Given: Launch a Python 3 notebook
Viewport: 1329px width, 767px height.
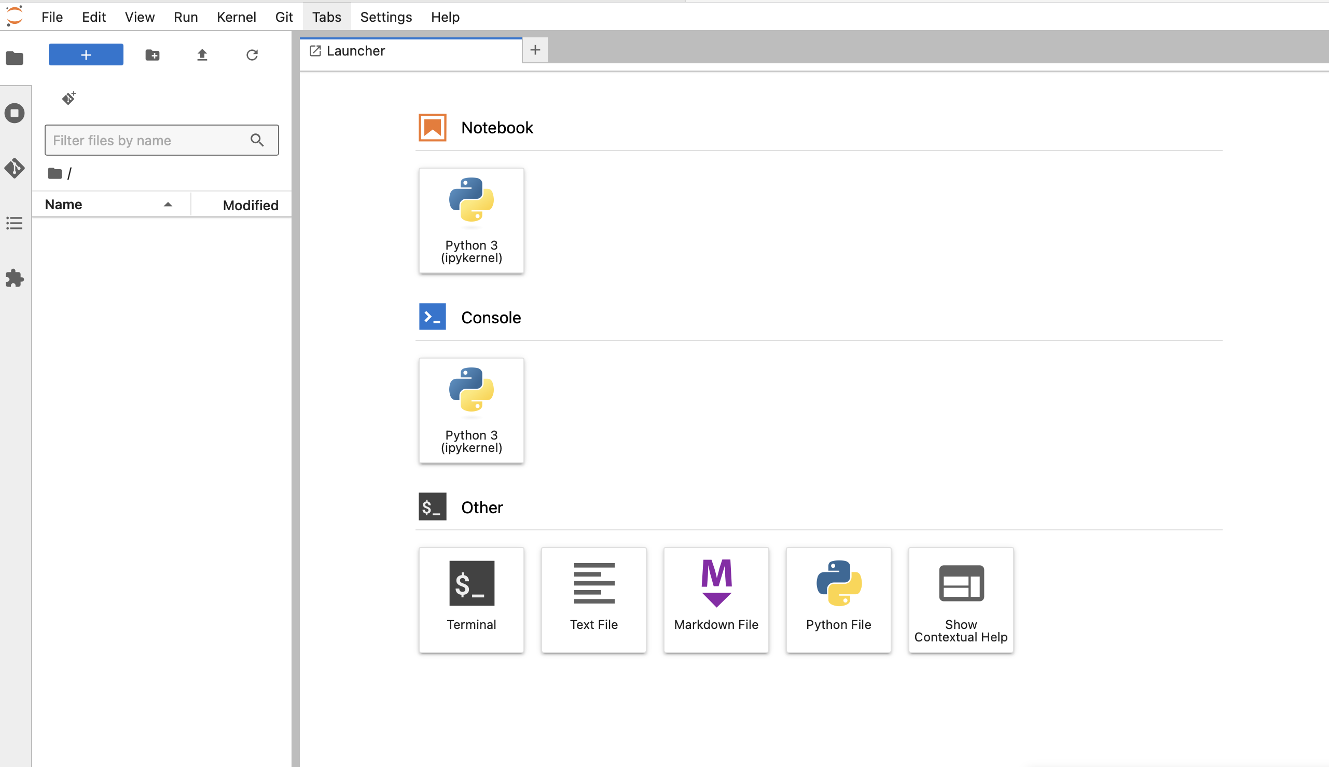Looking at the screenshot, I should 471,220.
